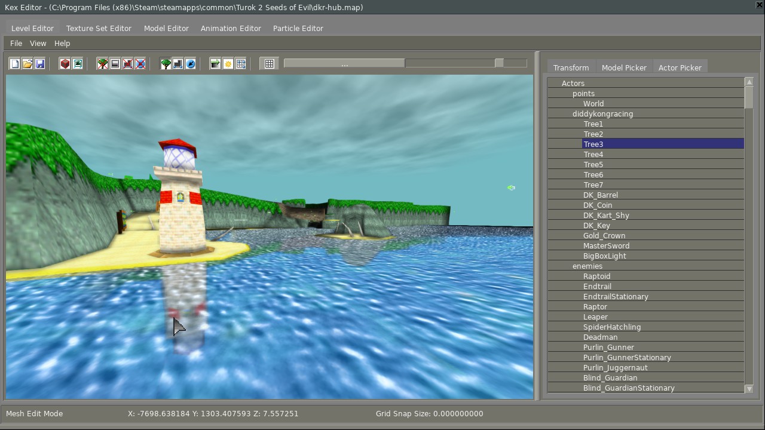Switch to the Particle Editor tab
765x430 pixels.
pos(298,28)
